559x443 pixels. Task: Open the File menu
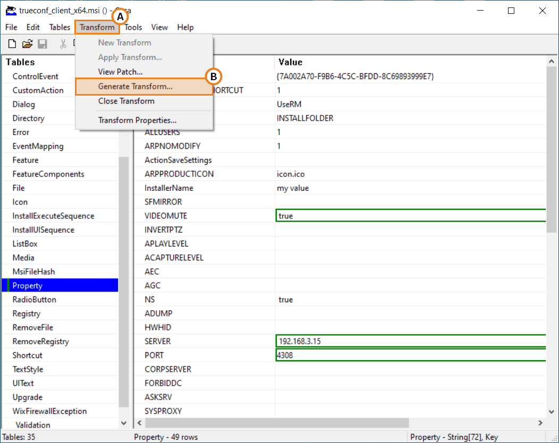(x=11, y=27)
